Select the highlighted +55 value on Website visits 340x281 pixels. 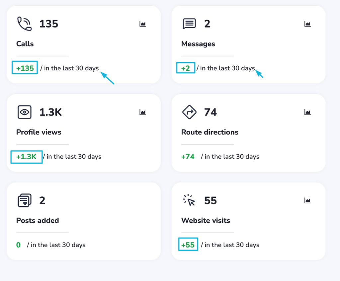[x=188, y=245]
